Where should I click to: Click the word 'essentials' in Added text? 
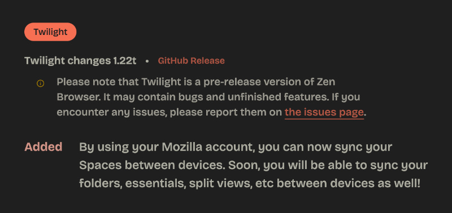(x=153, y=184)
